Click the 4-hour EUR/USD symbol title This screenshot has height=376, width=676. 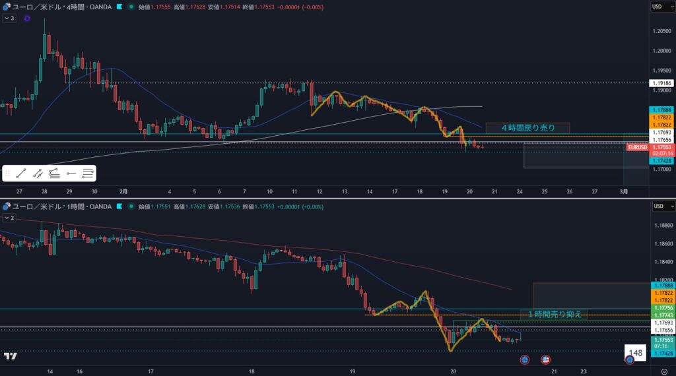click(x=59, y=7)
